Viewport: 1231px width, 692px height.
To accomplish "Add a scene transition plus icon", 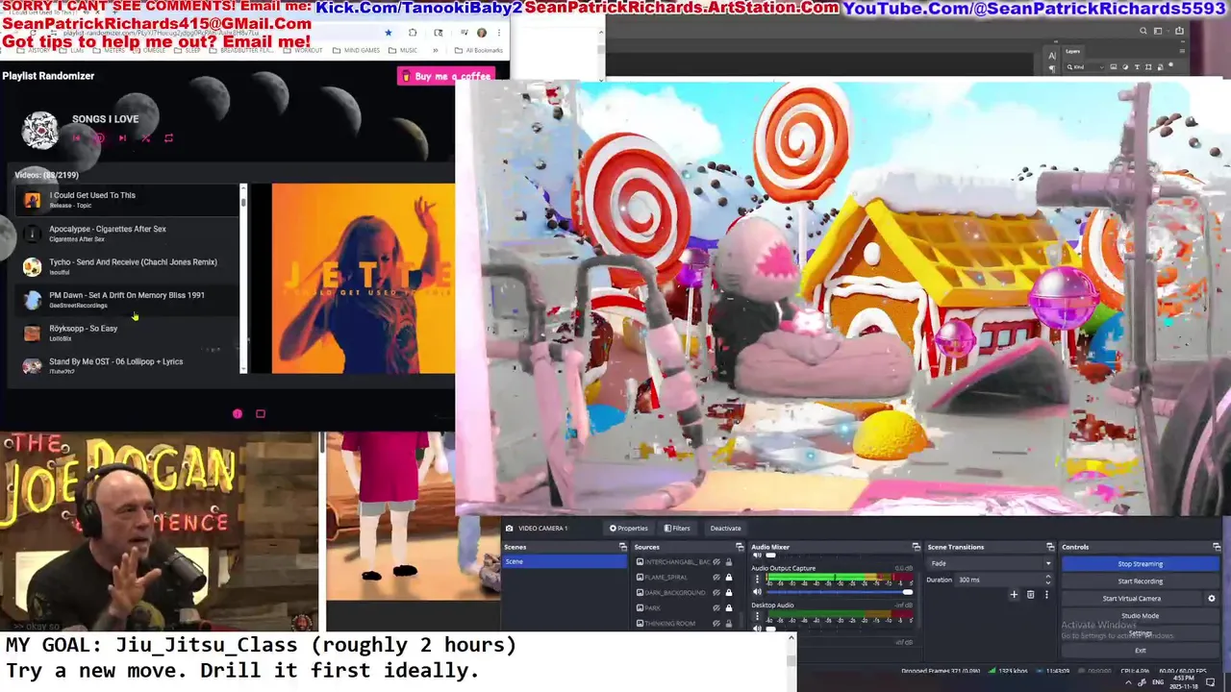I will (1014, 595).
